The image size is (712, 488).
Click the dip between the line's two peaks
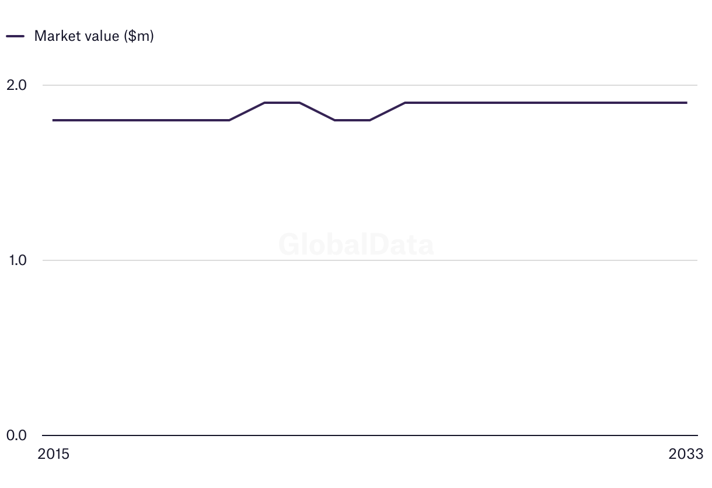[x=352, y=120]
